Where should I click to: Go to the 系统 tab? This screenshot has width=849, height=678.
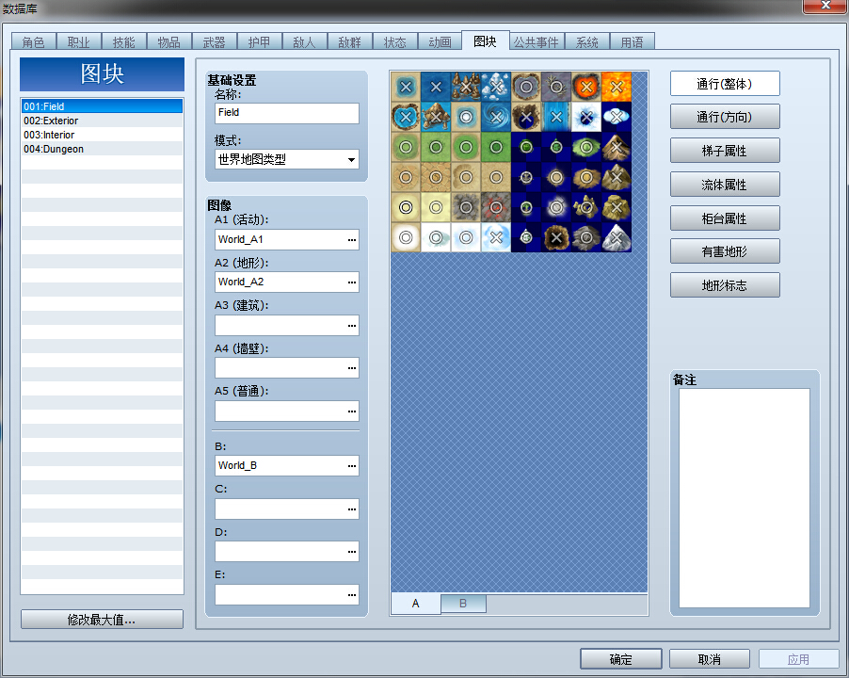587,41
